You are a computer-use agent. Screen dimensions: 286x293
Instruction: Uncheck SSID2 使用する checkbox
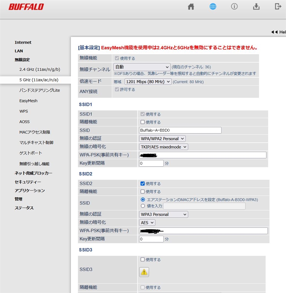pyautogui.click(x=143, y=183)
